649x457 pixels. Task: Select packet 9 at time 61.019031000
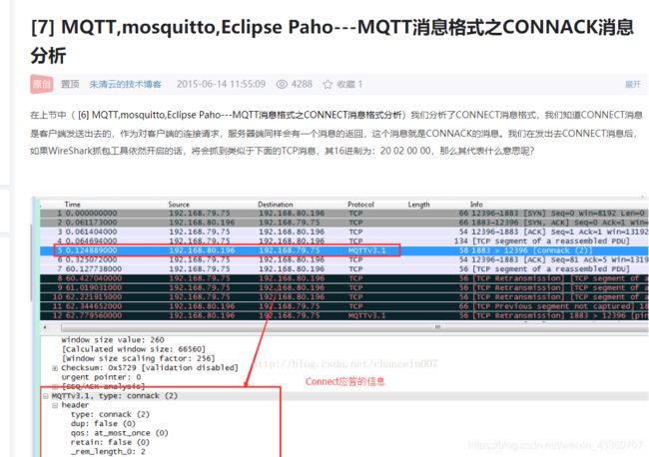pos(343,287)
